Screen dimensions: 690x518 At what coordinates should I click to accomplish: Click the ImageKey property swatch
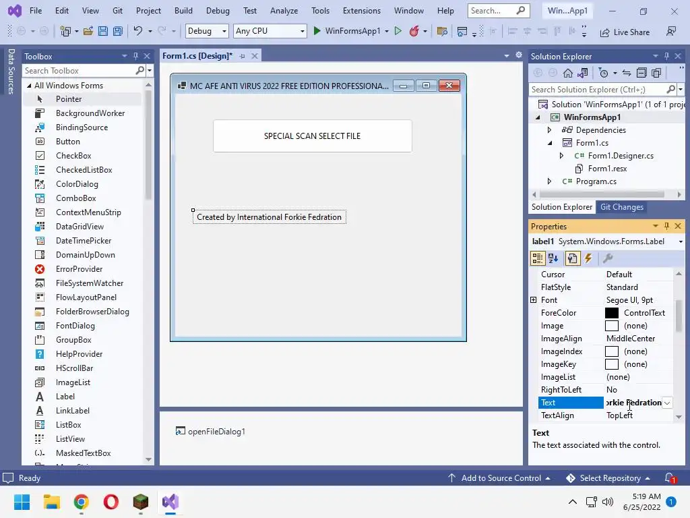[x=612, y=364]
